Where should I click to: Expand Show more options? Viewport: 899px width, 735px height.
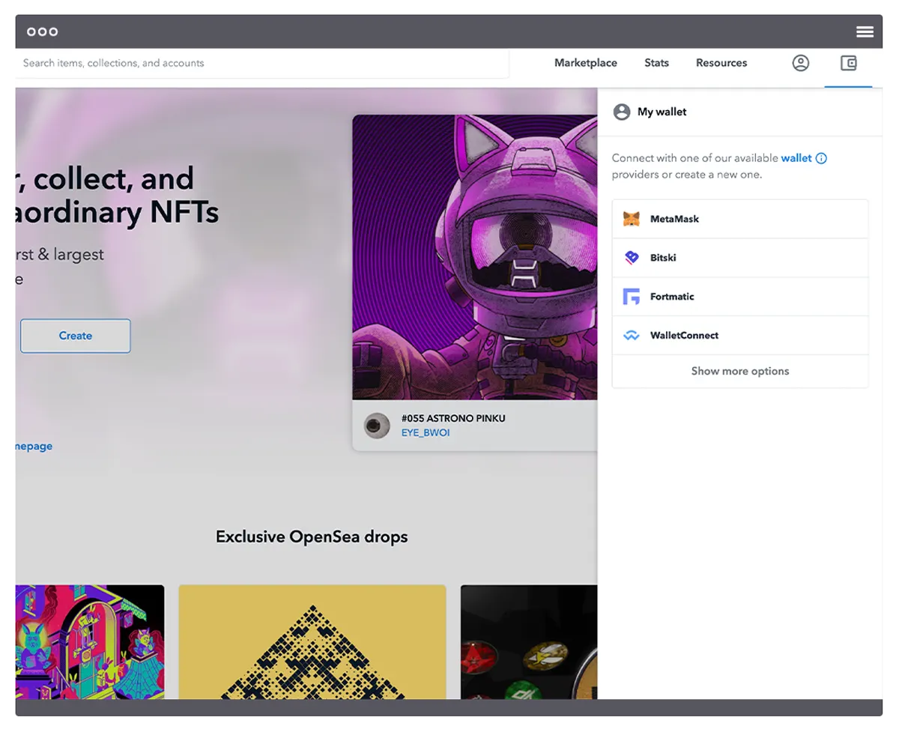tap(740, 371)
